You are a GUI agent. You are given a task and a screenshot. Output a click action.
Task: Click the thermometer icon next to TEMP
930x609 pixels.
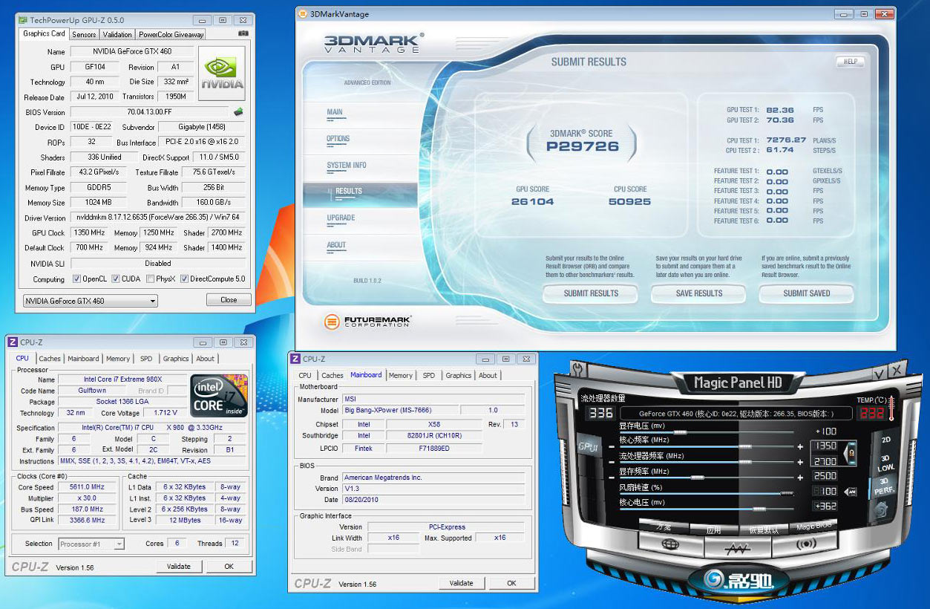pos(891,408)
